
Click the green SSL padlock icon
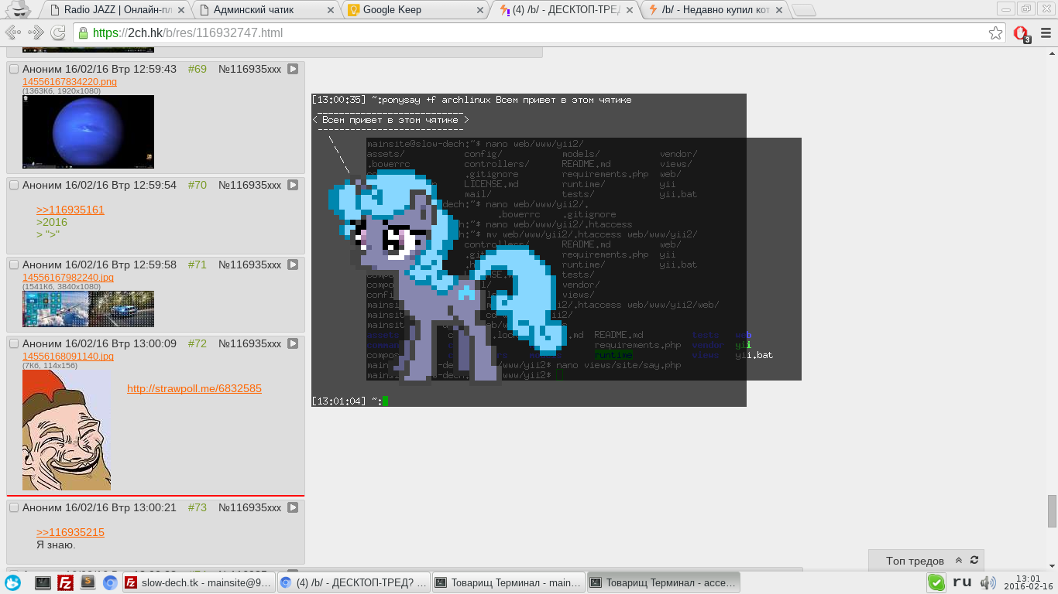tap(83, 33)
